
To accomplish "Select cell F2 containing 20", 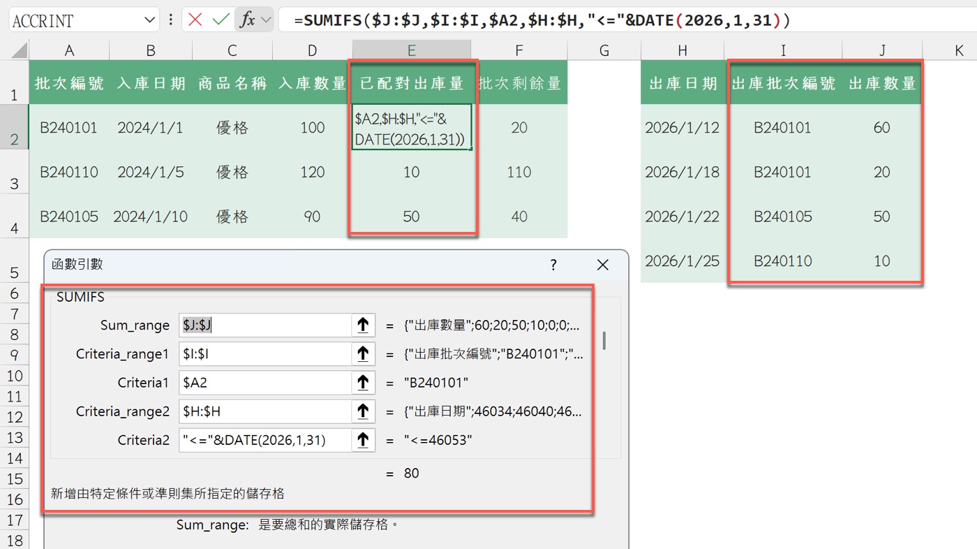I will pyautogui.click(x=519, y=128).
